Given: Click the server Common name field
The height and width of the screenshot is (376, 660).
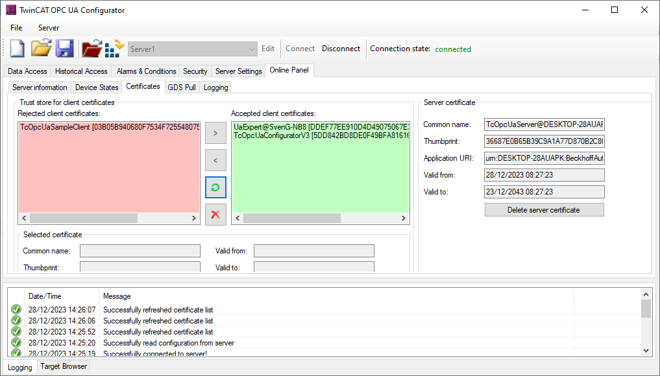Looking at the screenshot, I should pos(544,124).
